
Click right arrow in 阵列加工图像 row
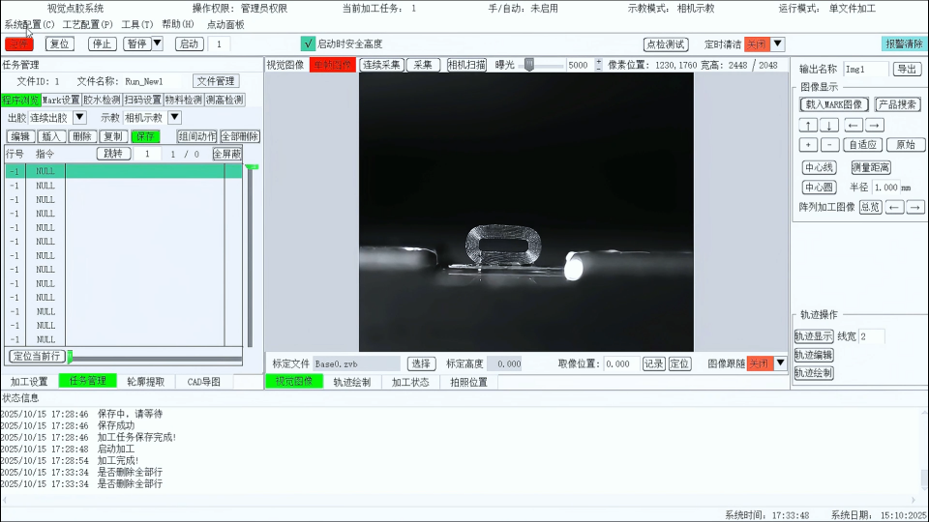(915, 207)
